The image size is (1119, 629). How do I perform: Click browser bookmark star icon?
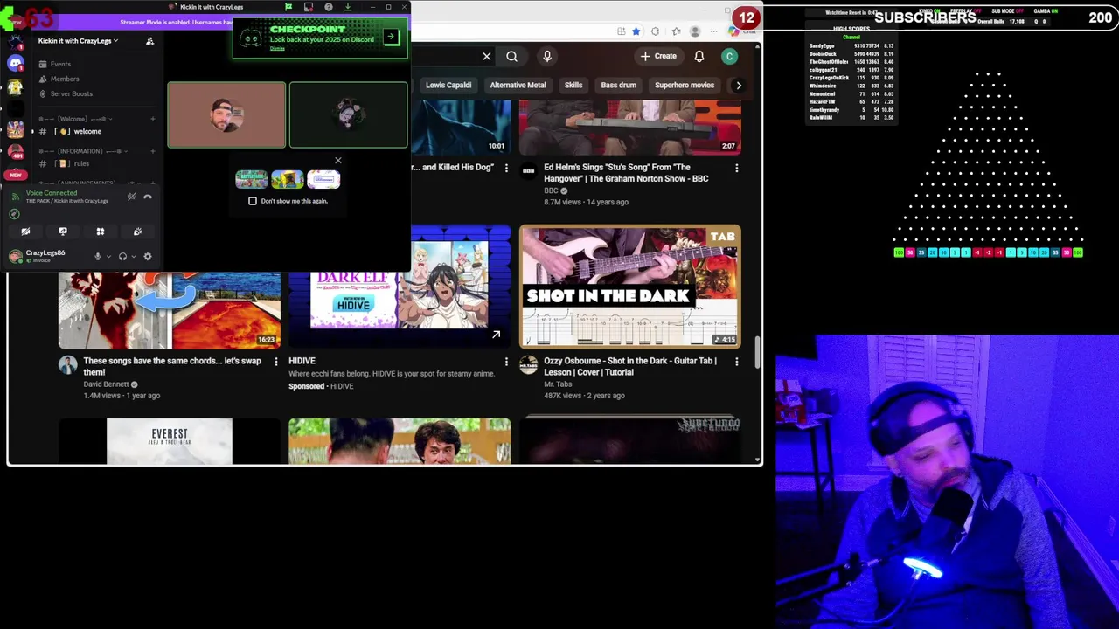click(636, 31)
